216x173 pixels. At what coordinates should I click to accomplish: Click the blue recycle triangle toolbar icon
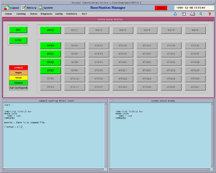[x=175, y=14]
